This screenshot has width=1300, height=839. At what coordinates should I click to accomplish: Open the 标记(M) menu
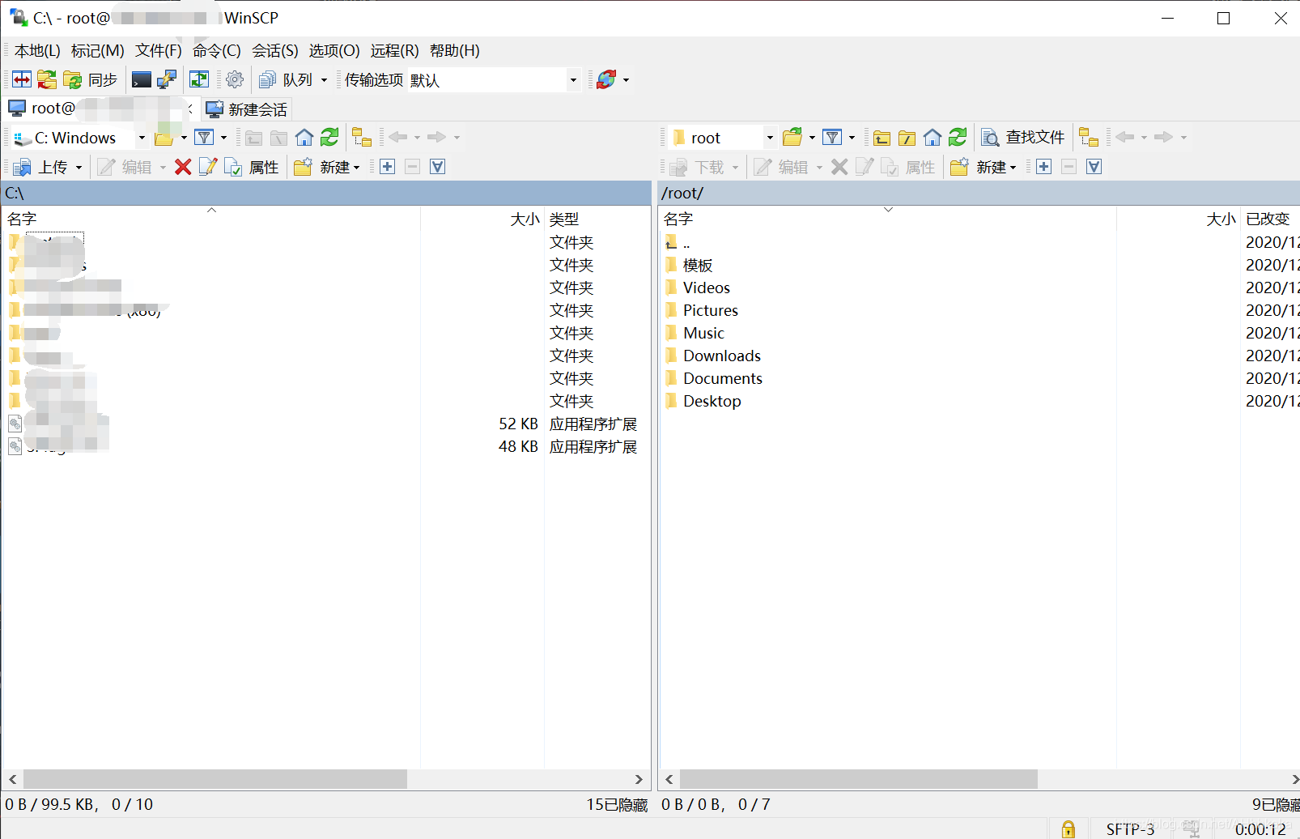(98, 50)
